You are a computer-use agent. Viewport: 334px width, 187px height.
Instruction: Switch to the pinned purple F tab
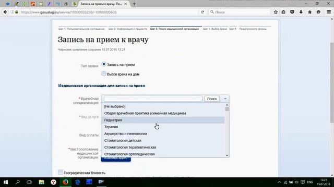point(50,4)
